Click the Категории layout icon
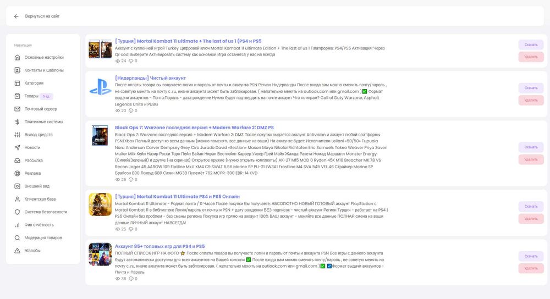The width and height of the screenshot is (550, 299). (x=17, y=83)
